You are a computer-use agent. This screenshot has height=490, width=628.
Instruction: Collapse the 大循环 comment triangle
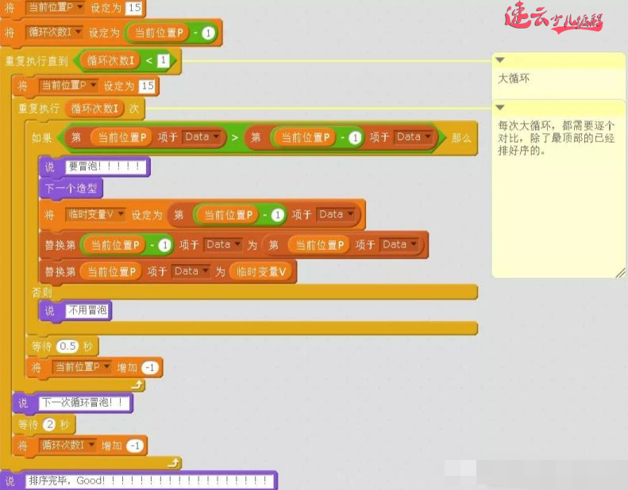point(500,60)
